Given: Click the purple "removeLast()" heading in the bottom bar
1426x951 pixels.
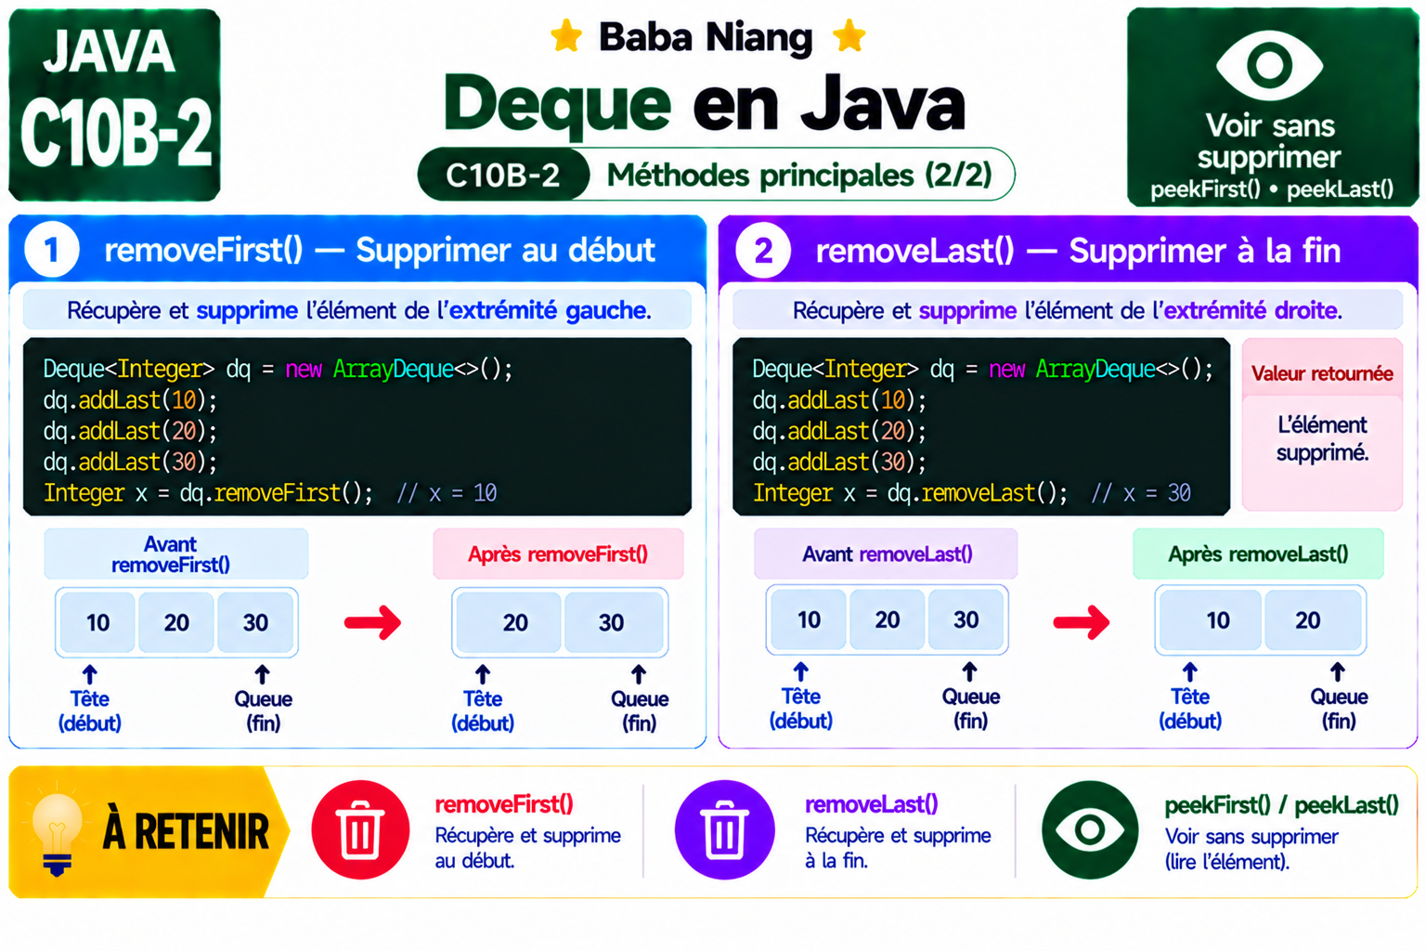Looking at the screenshot, I should tap(871, 804).
